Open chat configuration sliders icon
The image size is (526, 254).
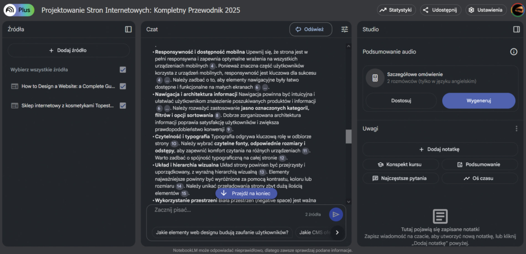pos(345,30)
